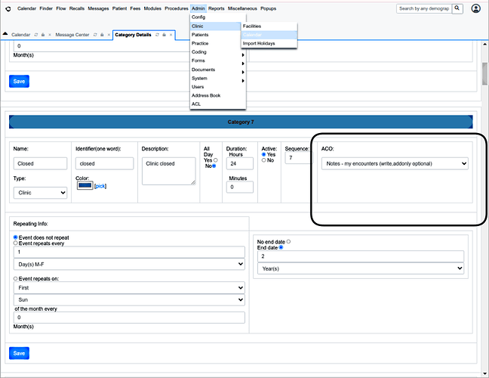Viewport: 489px width, 378px height.
Task: Click the Duration Hours field
Action: click(240, 164)
